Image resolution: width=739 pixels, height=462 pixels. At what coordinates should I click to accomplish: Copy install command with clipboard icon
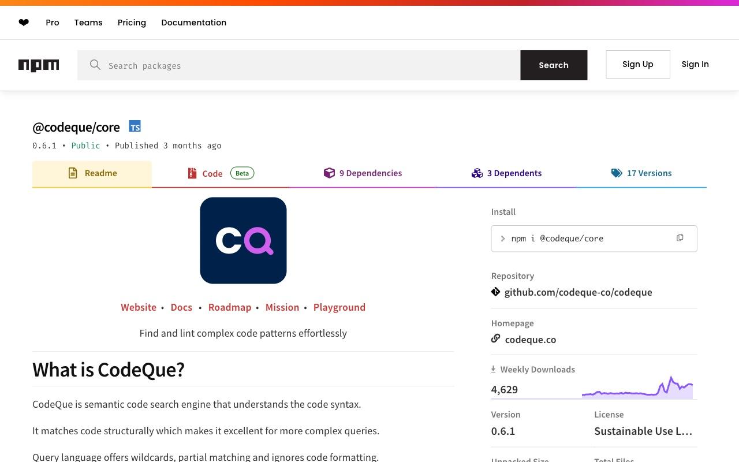(680, 238)
